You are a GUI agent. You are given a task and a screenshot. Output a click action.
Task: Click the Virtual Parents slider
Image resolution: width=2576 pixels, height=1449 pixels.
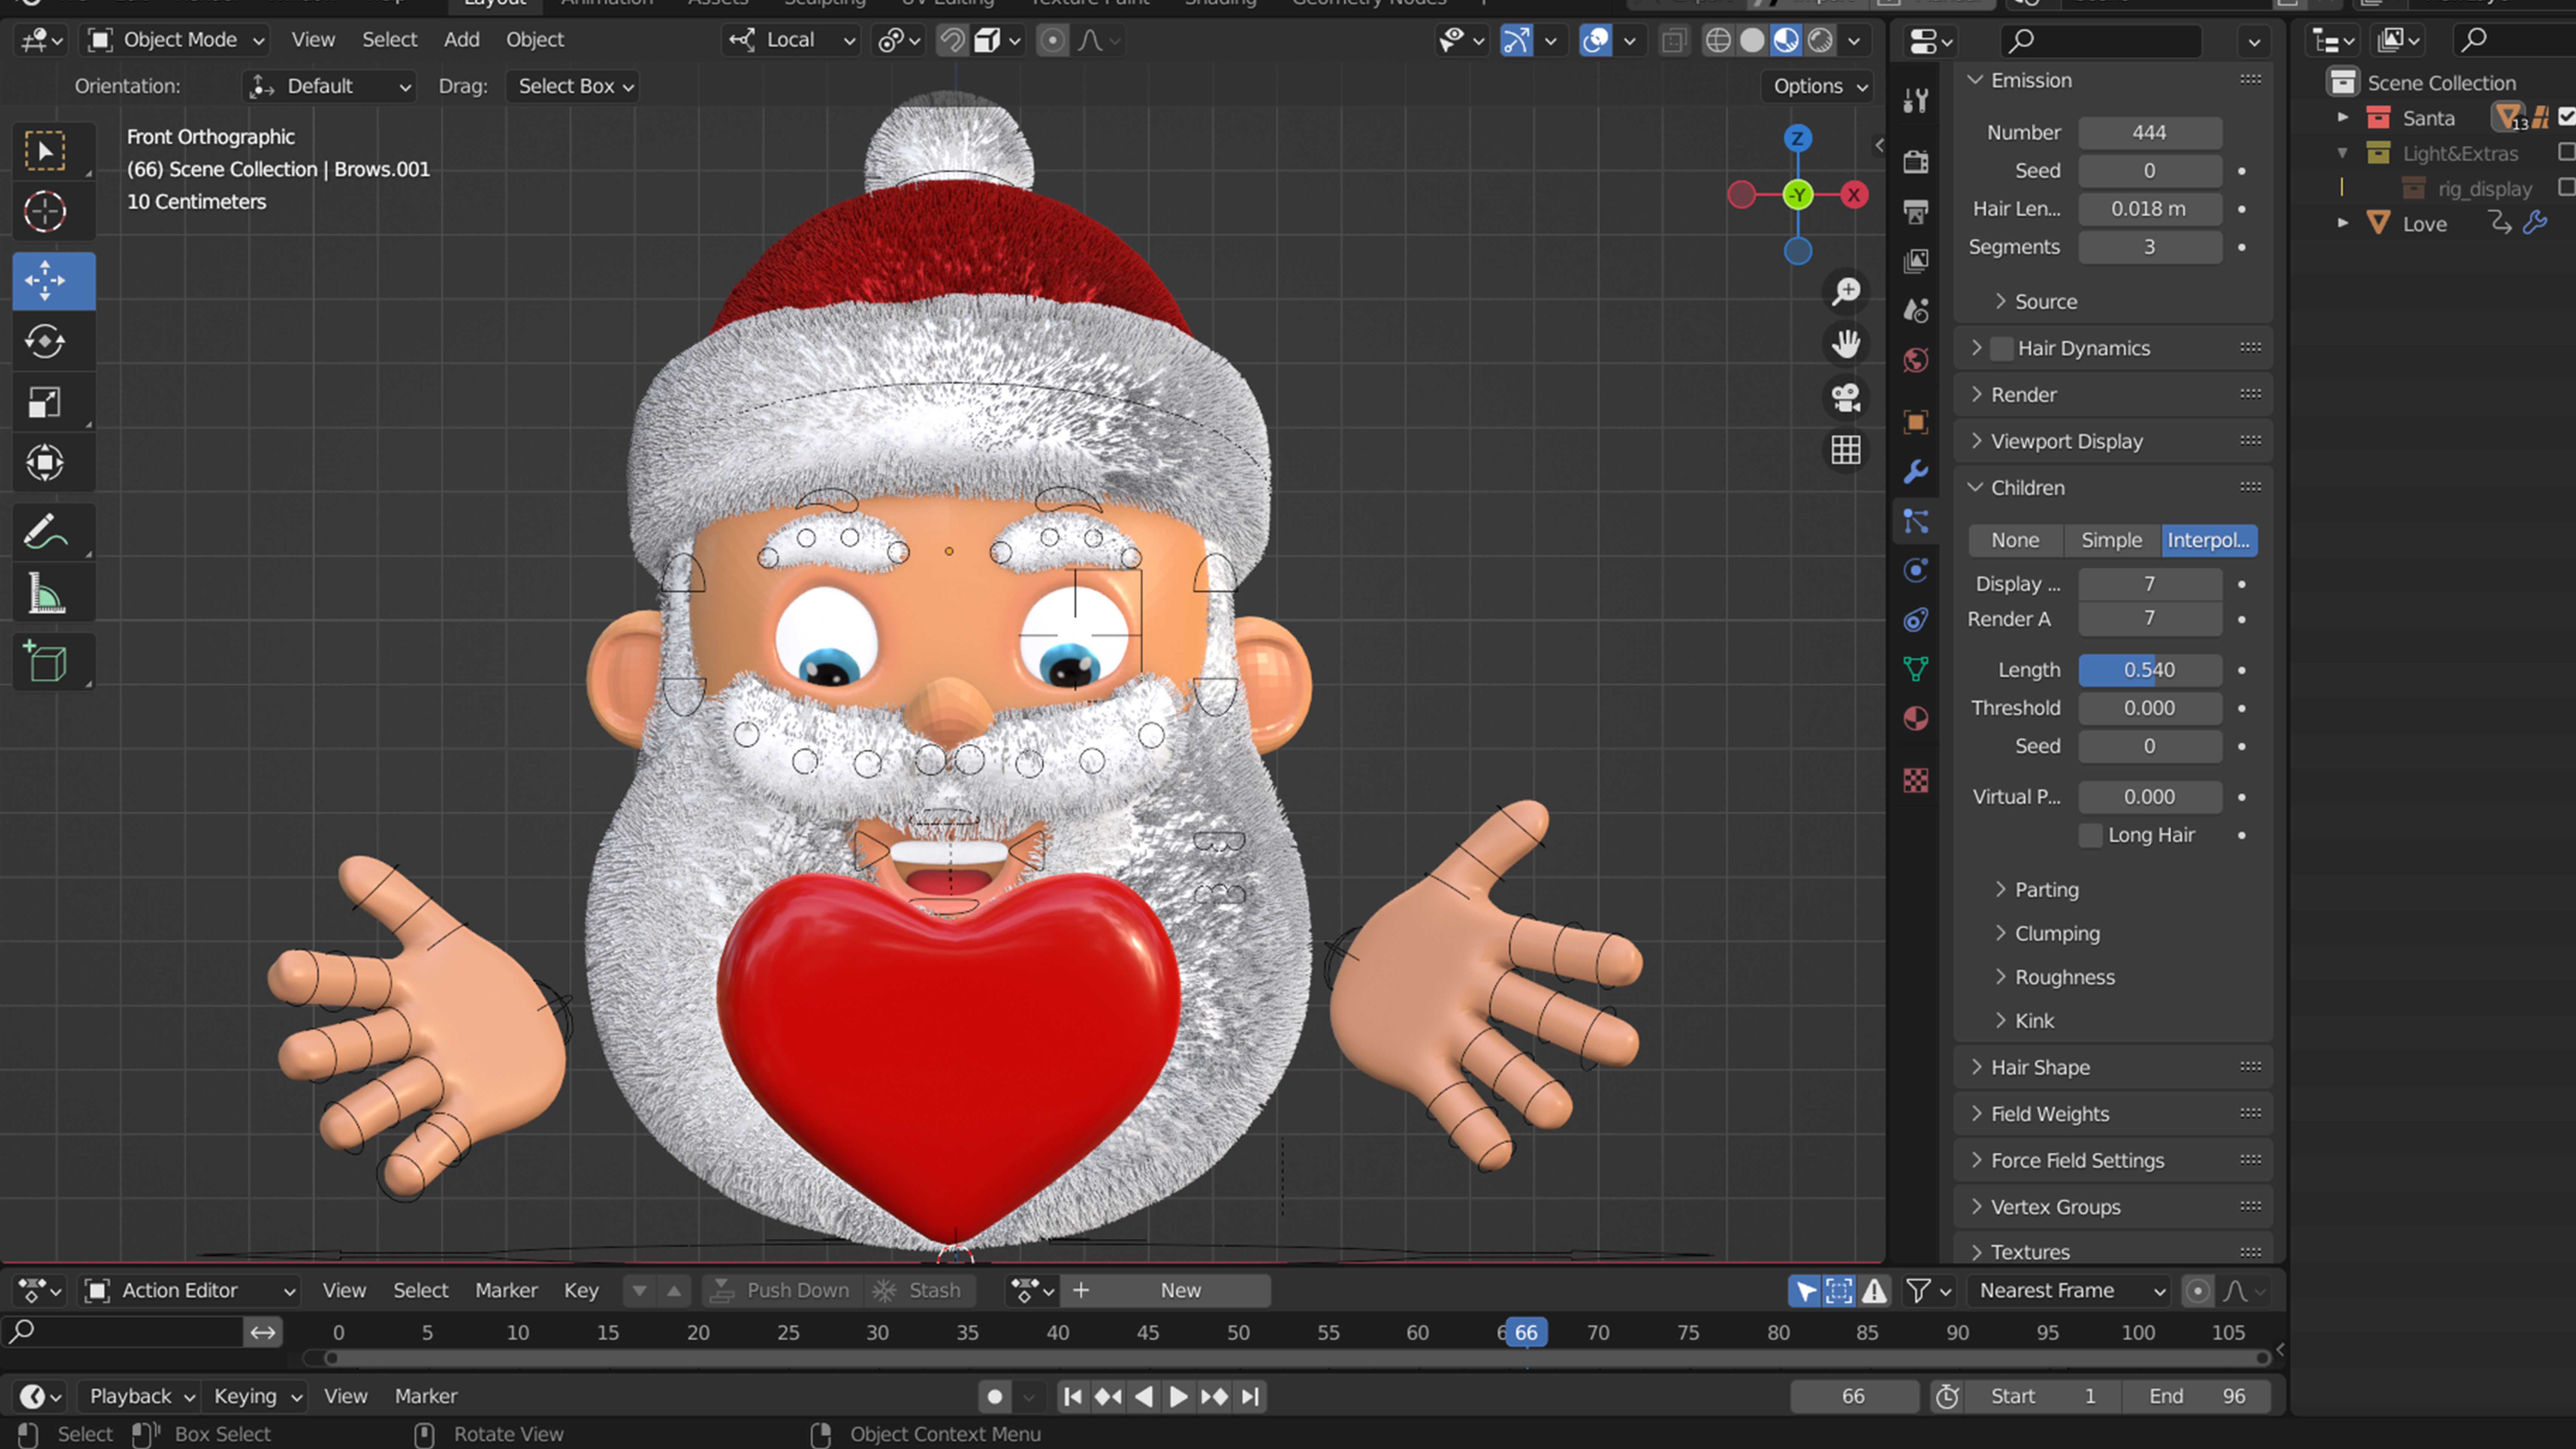point(2150,797)
